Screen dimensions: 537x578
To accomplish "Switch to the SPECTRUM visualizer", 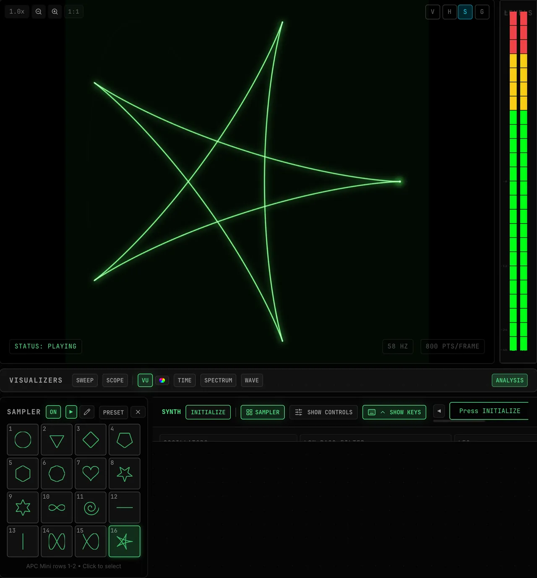I will [x=218, y=380].
